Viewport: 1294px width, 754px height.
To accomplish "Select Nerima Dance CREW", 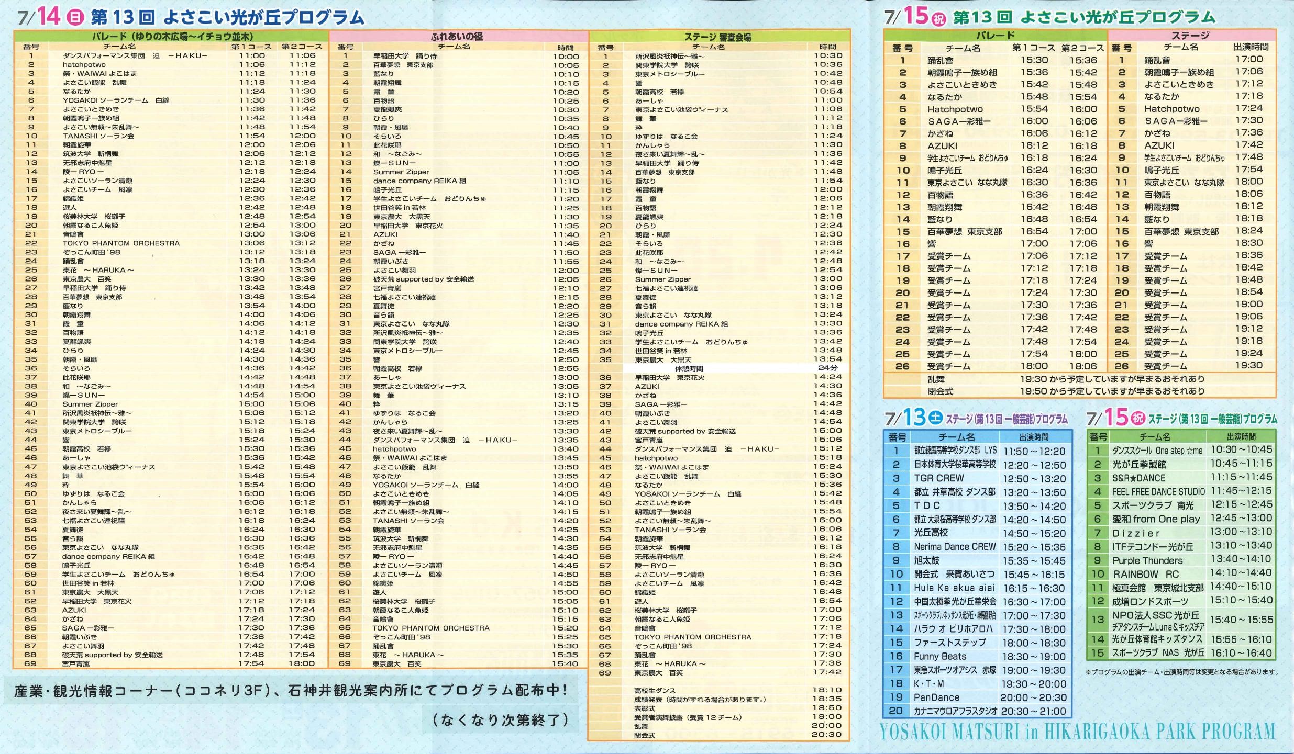I will coord(955,547).
